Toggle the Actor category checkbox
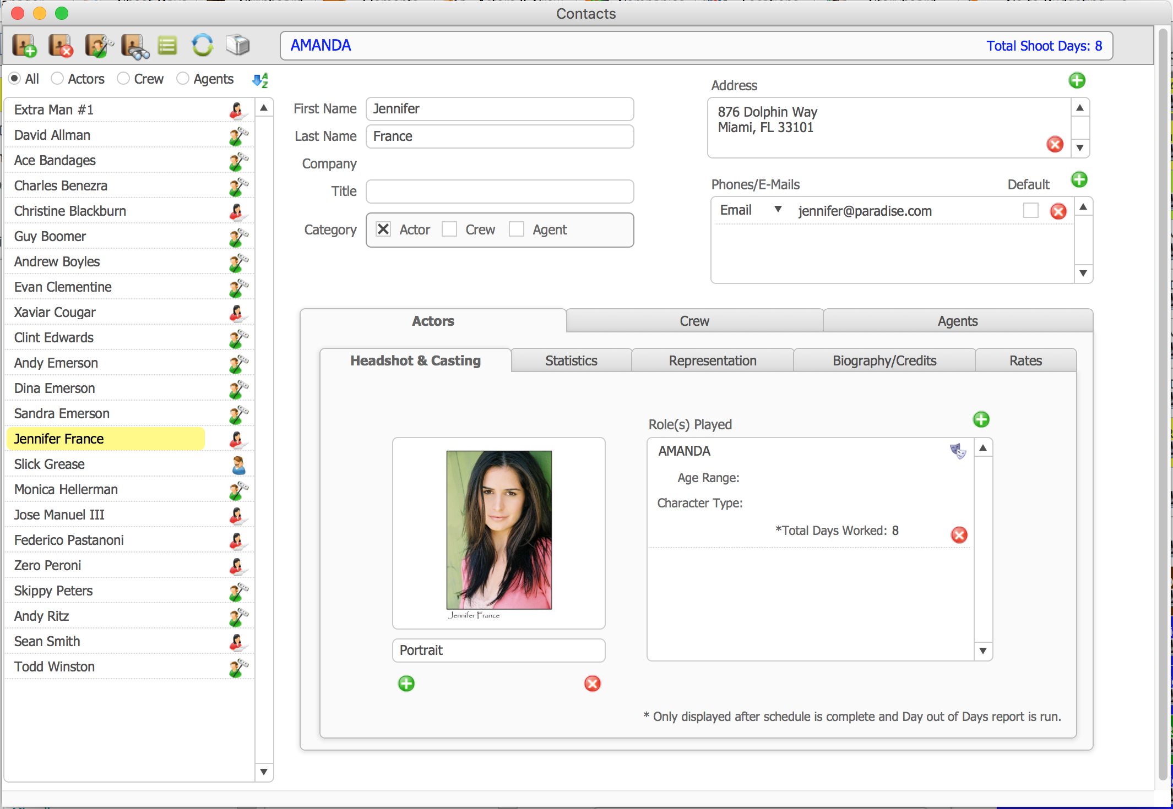Image resolution: width=1173 pixels, height=809 pixels. coord(382,229)
